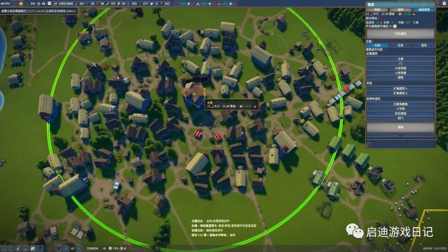The image size is (448, 252).
Task: Select the 门 building part
Action: (x=401, y=63)
